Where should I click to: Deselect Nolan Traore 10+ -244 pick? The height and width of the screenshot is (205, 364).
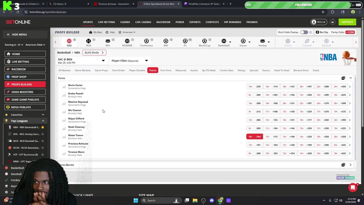[255, 137]
